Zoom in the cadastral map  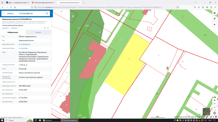pyautogui.click(x=215, y=100)
